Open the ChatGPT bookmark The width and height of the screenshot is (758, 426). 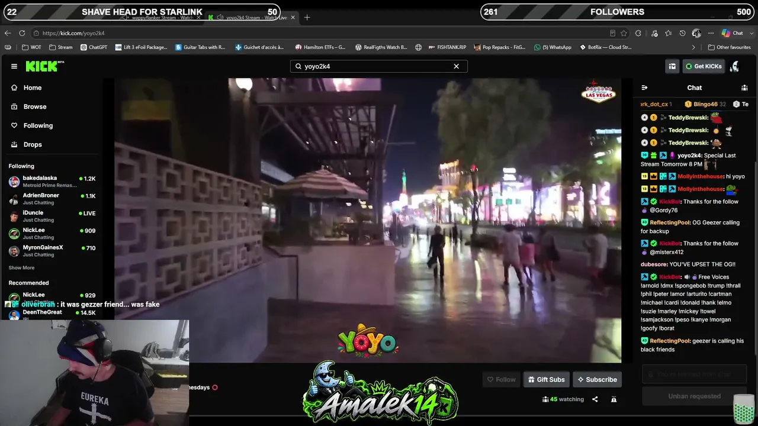[94, 47]
